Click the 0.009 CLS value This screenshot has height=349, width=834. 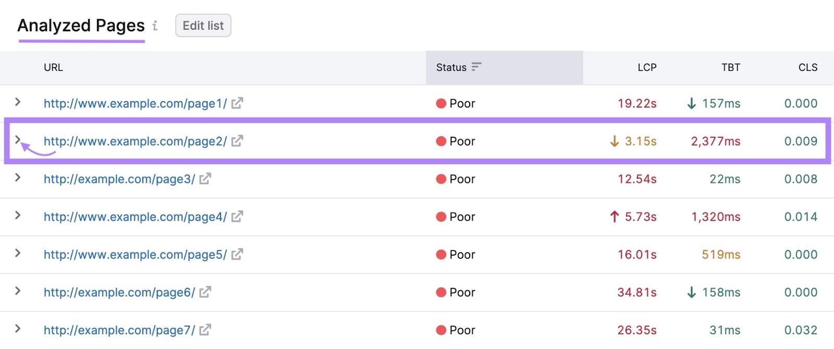pyautogui.click(x=801, y=141)
